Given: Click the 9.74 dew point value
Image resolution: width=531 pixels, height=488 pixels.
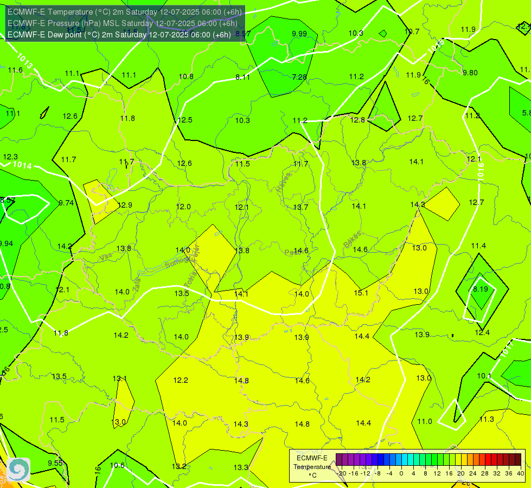Looking at the screenshot, I should (x=66, y=203).
